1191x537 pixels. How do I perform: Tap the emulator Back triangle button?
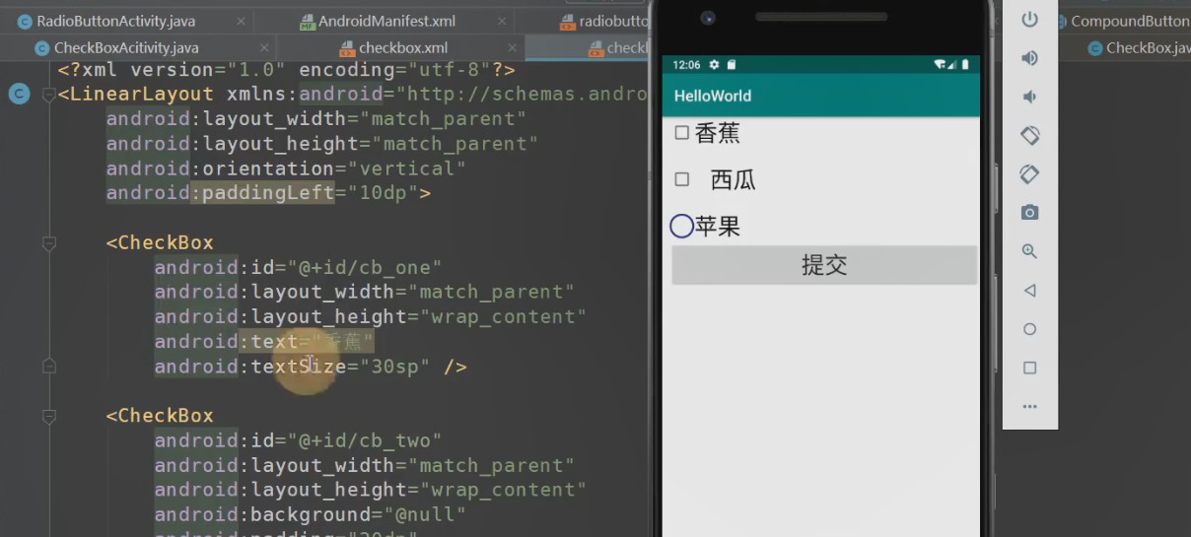coord(1029,291)
